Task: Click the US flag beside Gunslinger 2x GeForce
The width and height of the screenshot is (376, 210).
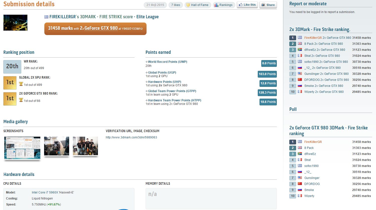Action: pyautogui.click(x=300, y=74)
